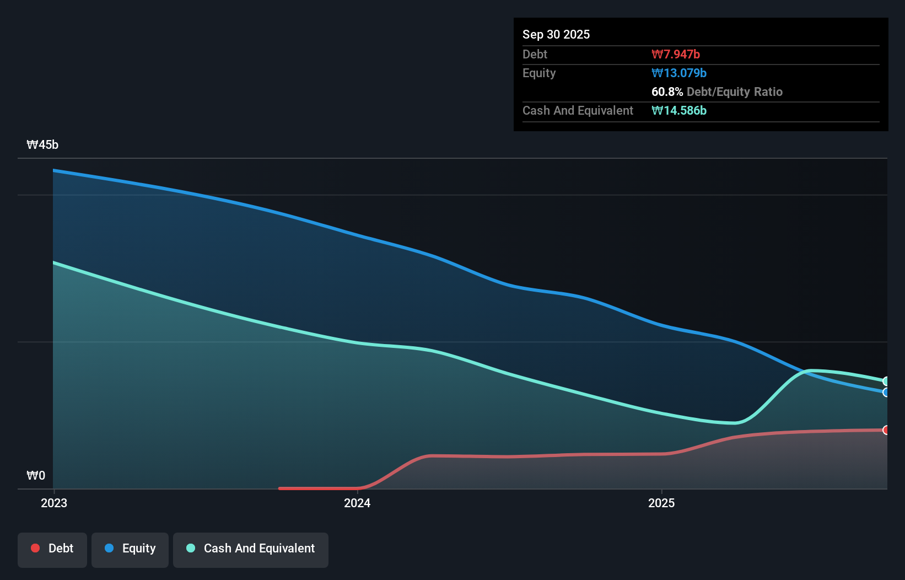Select the 2025 axis label

pyautogui.click(x=662, y=503)
